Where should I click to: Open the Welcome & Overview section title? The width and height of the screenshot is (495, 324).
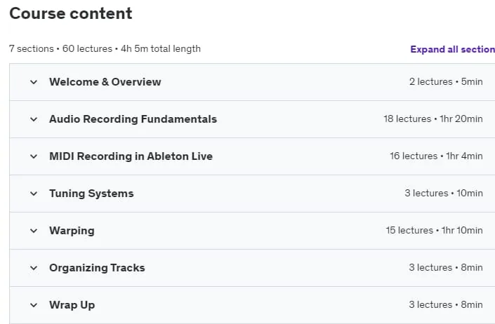tap(105, 82)
